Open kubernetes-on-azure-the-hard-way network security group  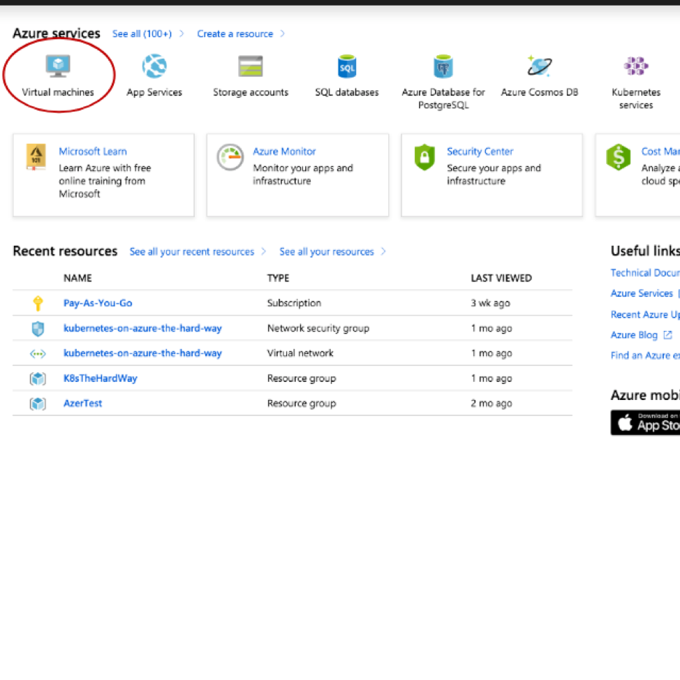click(x=142, y=328)
